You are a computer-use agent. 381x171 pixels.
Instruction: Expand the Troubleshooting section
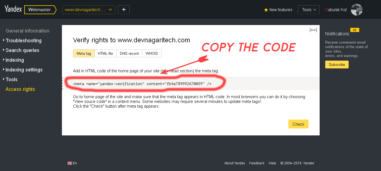tap(23, 41)
